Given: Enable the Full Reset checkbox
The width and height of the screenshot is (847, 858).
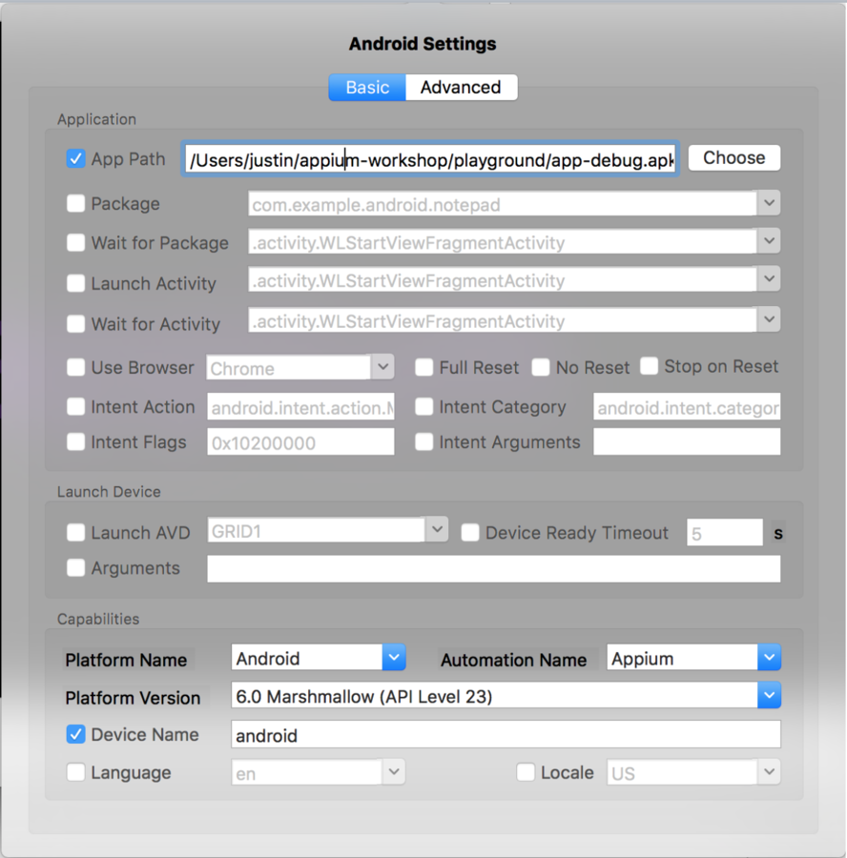Looking at the screenshot, I should coord(423,367).
